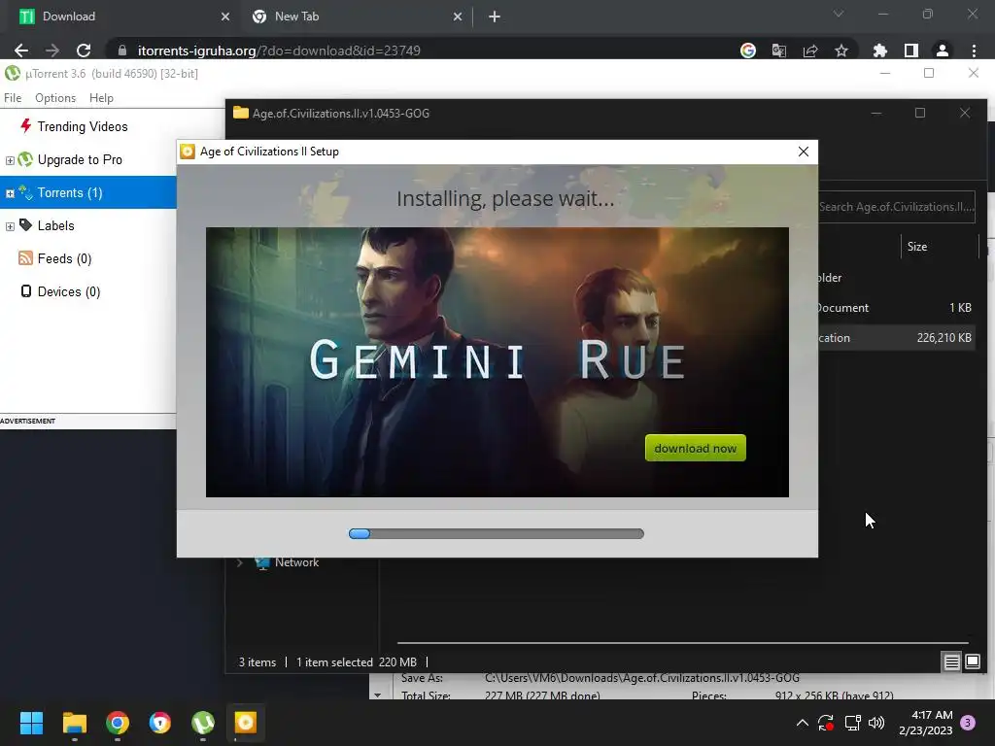Screen dimensions: 995x746
Task: Click the green download now button
Action: (x=695, y=448)
